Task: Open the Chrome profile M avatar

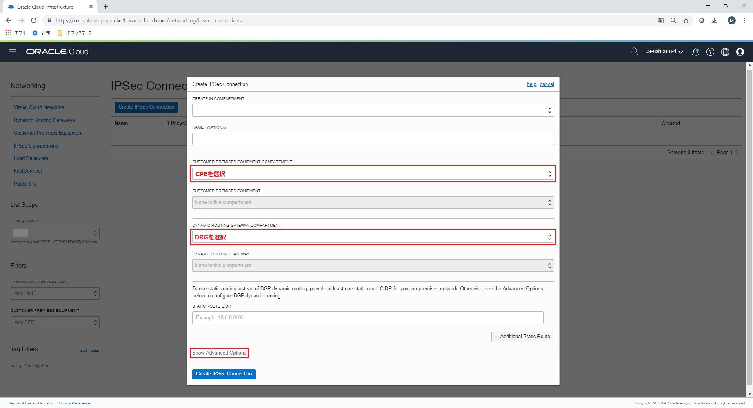Action: (732, 20)
